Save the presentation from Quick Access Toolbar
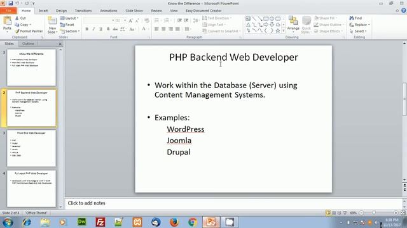The image size is (407, 228). tap(11, 3)
